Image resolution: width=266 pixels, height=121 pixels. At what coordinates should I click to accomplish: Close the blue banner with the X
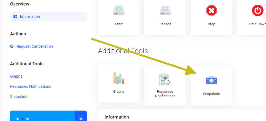pos(81,118)
